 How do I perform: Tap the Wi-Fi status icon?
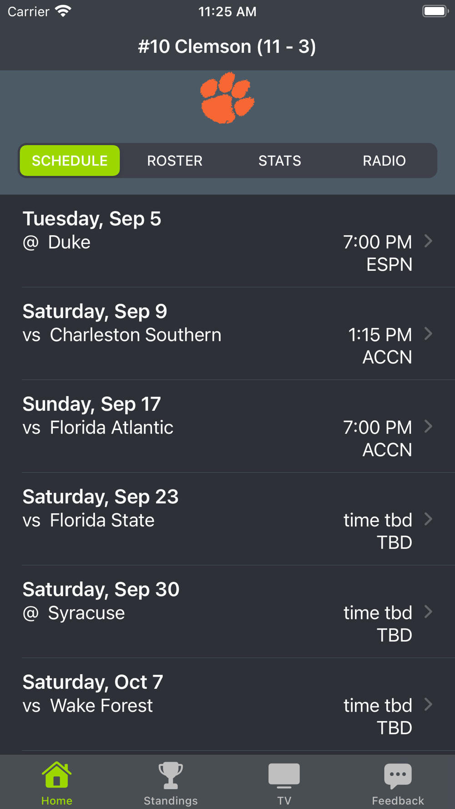[x=63, y=11]
